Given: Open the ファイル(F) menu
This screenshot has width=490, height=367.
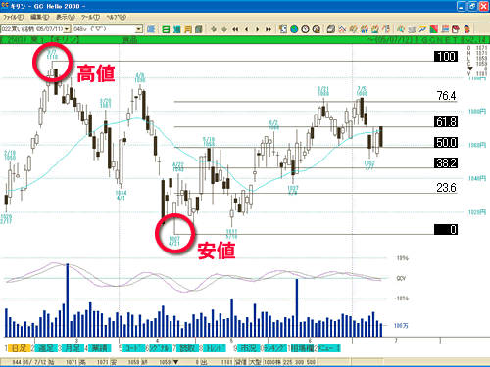Looking at the screenshot, I should coord(14,17).
